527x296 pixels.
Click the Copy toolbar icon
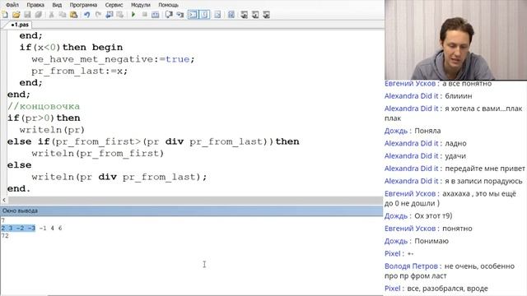click(63, 15)
